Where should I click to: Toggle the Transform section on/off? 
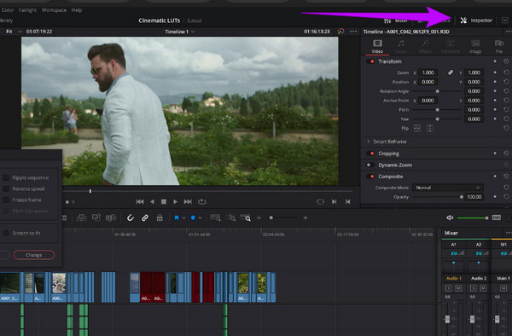[x=370, y=61]
